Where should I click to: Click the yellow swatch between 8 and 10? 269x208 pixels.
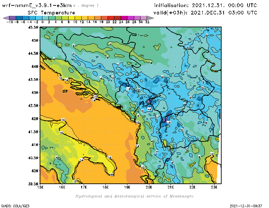(72, 18)
